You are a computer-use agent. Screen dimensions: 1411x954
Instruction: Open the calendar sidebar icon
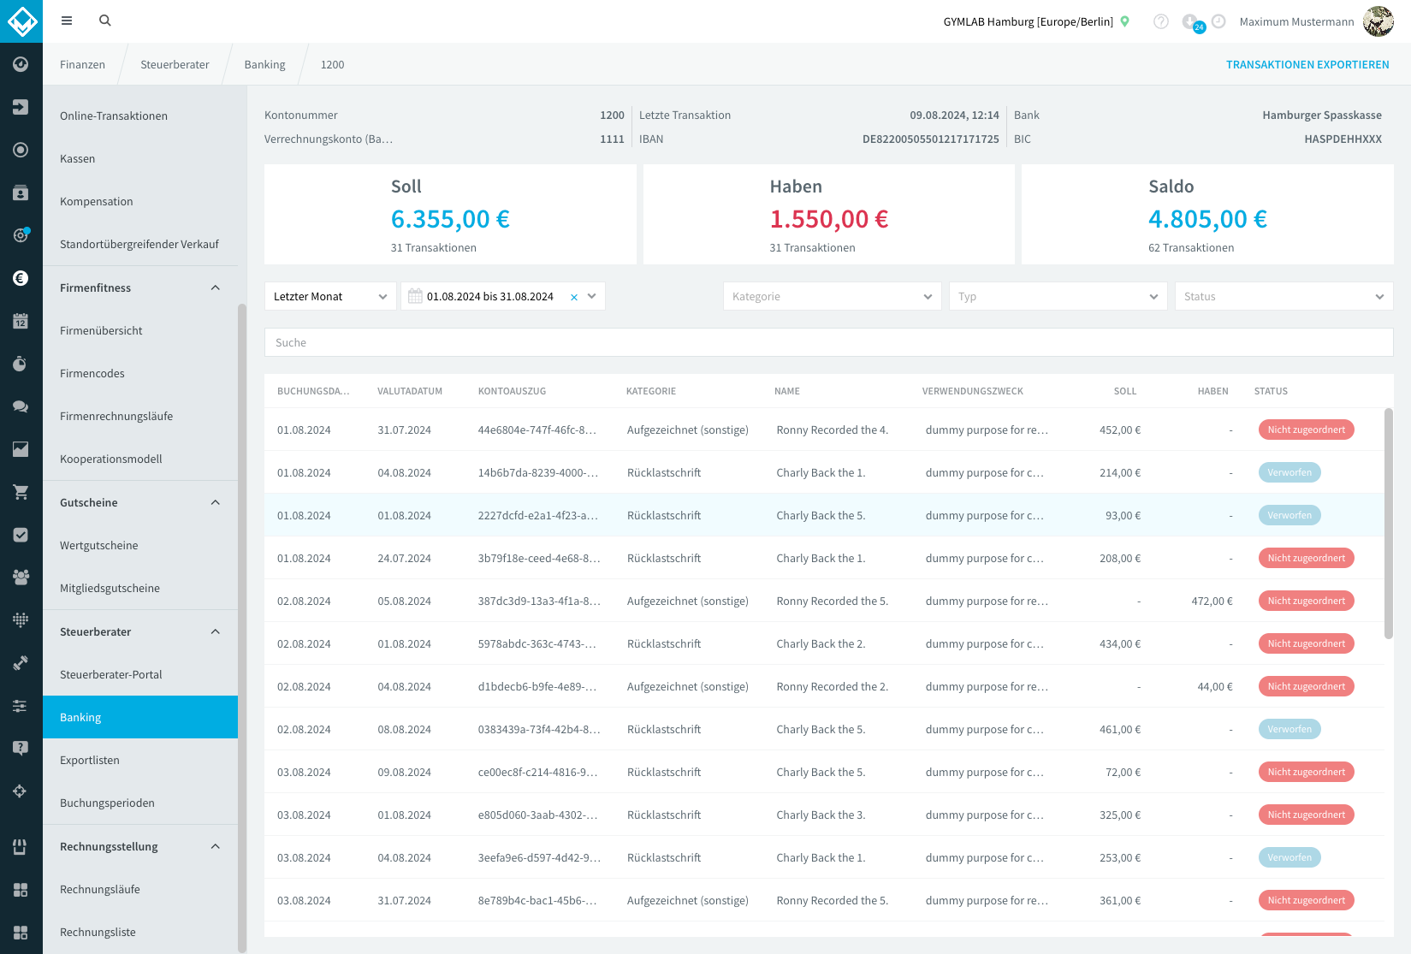coord(21,321)
